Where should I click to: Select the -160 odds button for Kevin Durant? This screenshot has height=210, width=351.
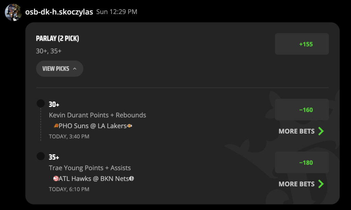pyautogui.click(x=302, y=110)
